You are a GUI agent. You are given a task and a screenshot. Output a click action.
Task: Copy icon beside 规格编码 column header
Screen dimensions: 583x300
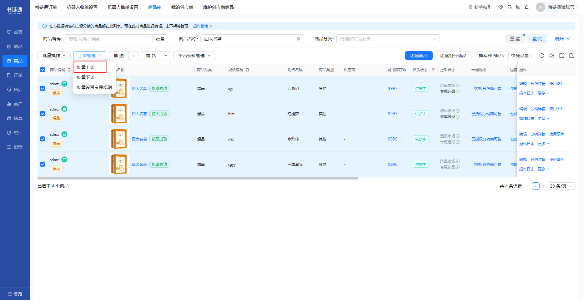click(248, 70)
